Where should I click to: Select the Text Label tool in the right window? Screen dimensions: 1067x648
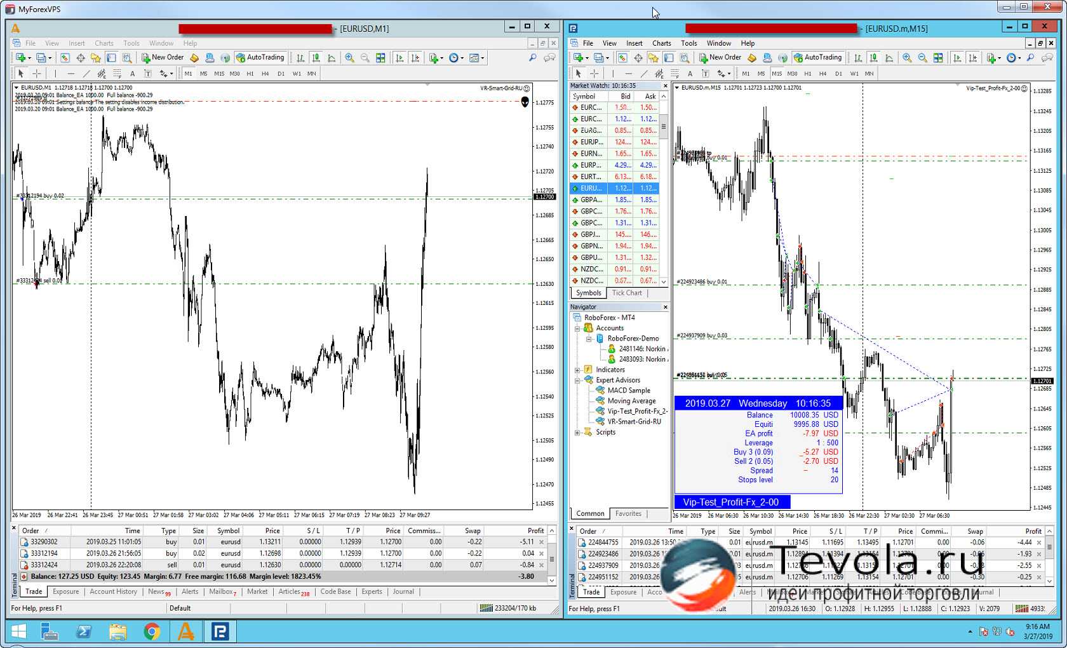(705, 74)
